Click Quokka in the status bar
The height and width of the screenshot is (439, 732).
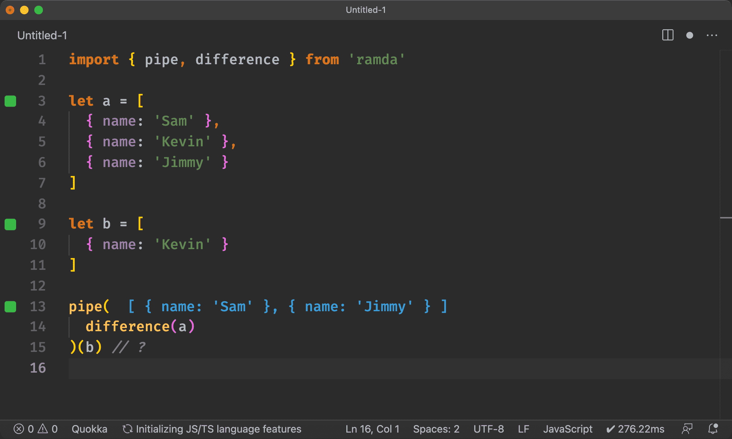point(89,429)
